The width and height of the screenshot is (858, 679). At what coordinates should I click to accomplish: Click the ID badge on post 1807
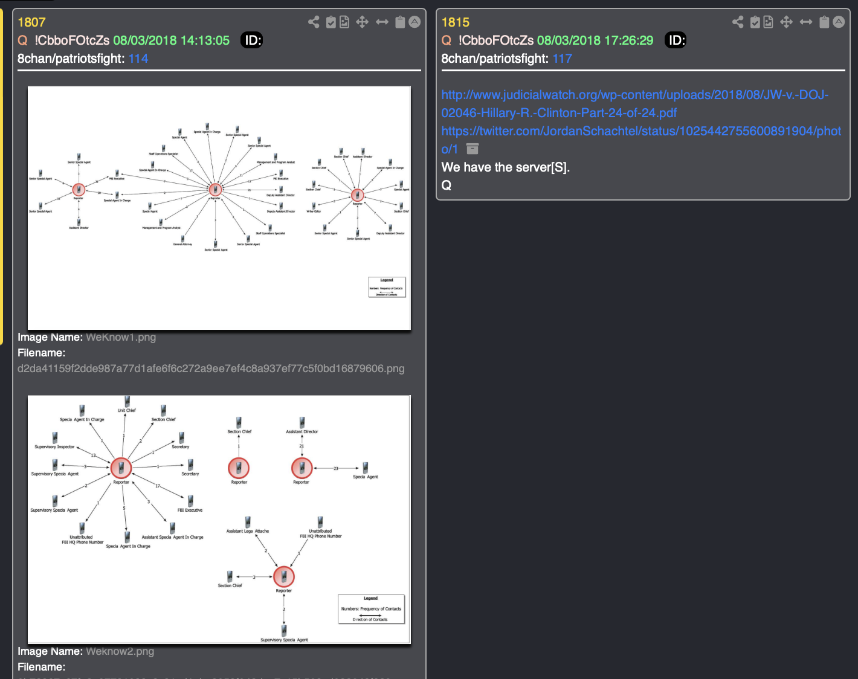(x=251, y=40)
